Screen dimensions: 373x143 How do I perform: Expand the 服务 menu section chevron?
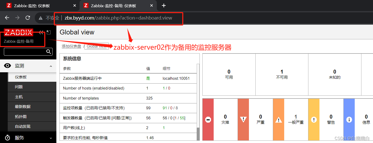[x=51, y=138]
